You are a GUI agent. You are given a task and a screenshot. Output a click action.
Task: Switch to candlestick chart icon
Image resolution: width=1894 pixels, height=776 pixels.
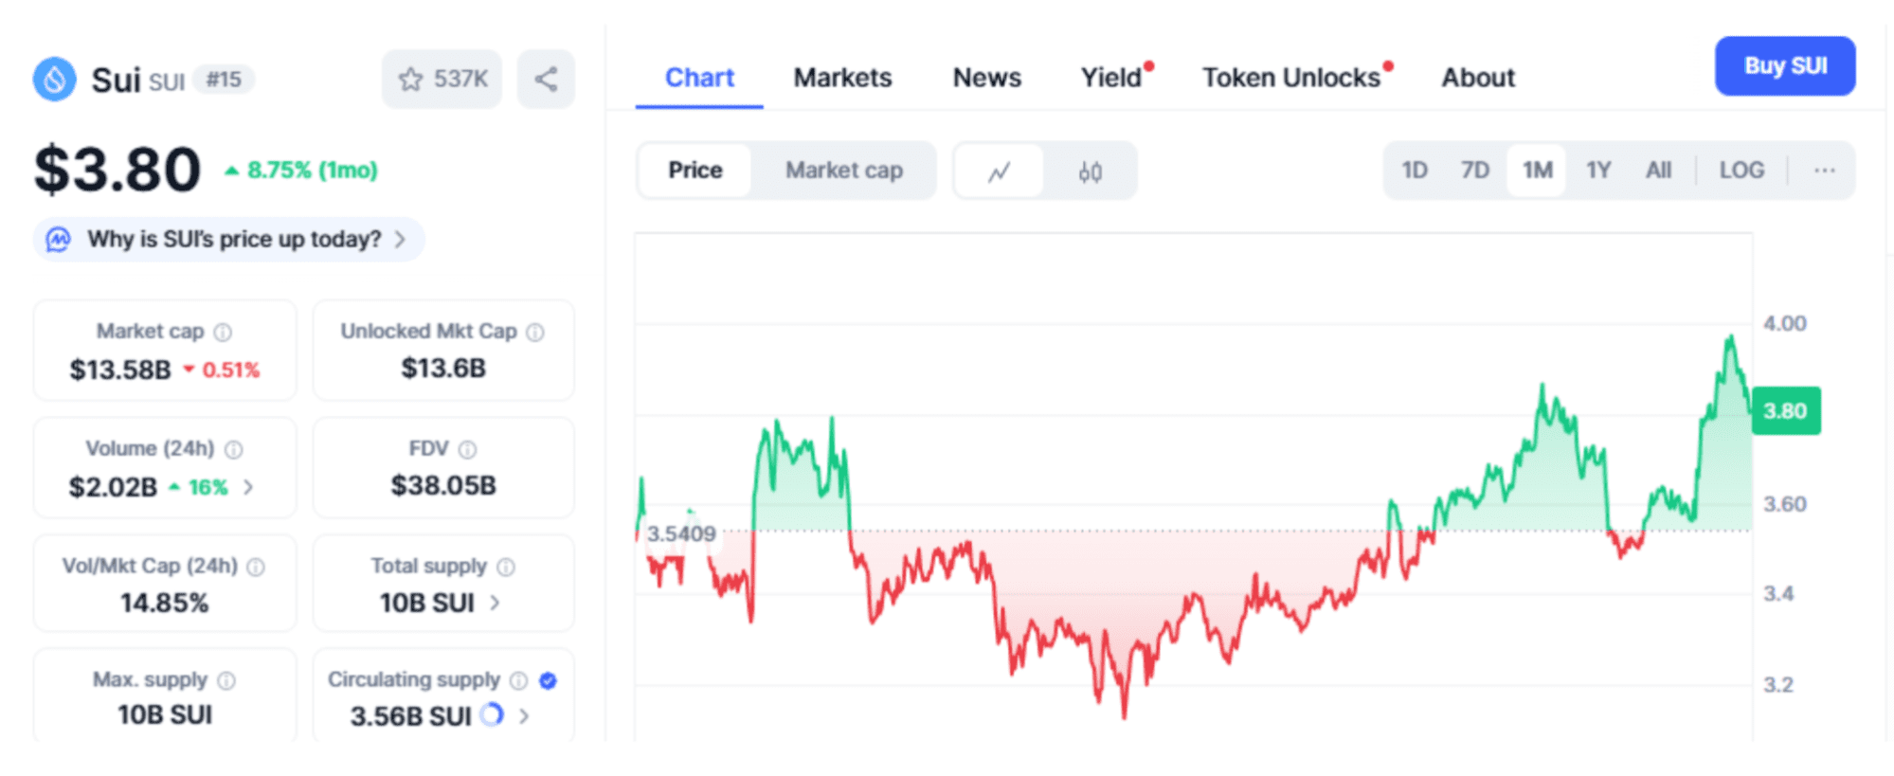point(1090,171)
